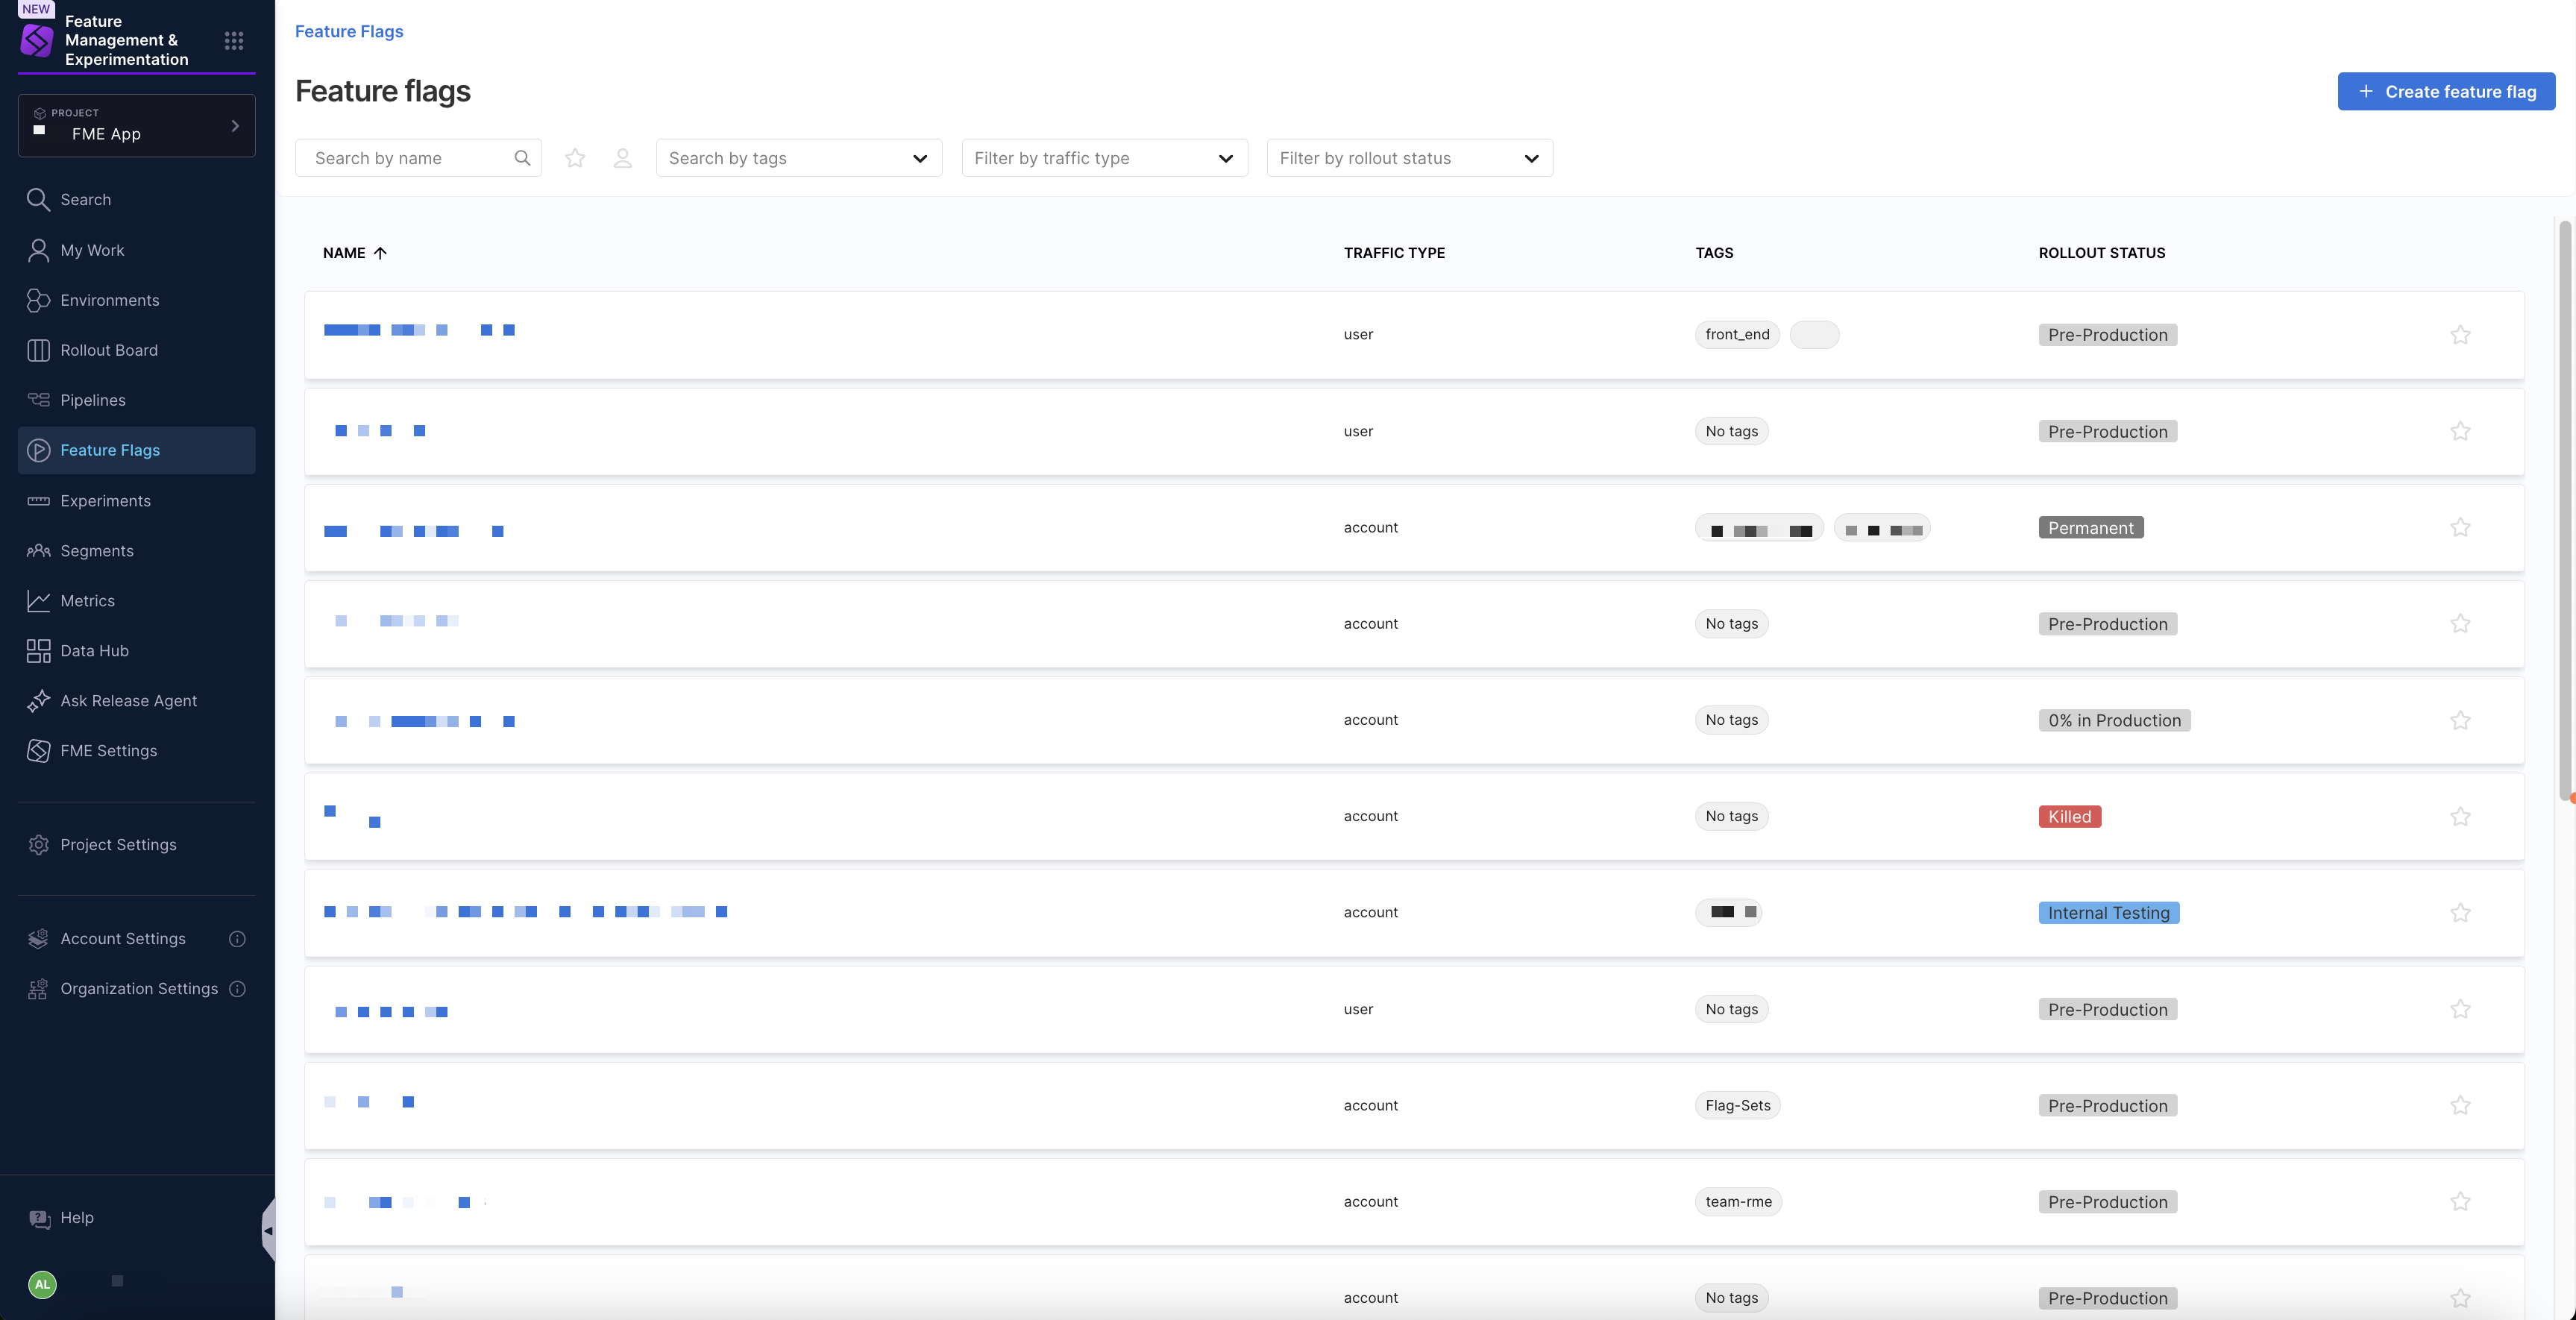Click the AL user avatar

(42, 1284)
